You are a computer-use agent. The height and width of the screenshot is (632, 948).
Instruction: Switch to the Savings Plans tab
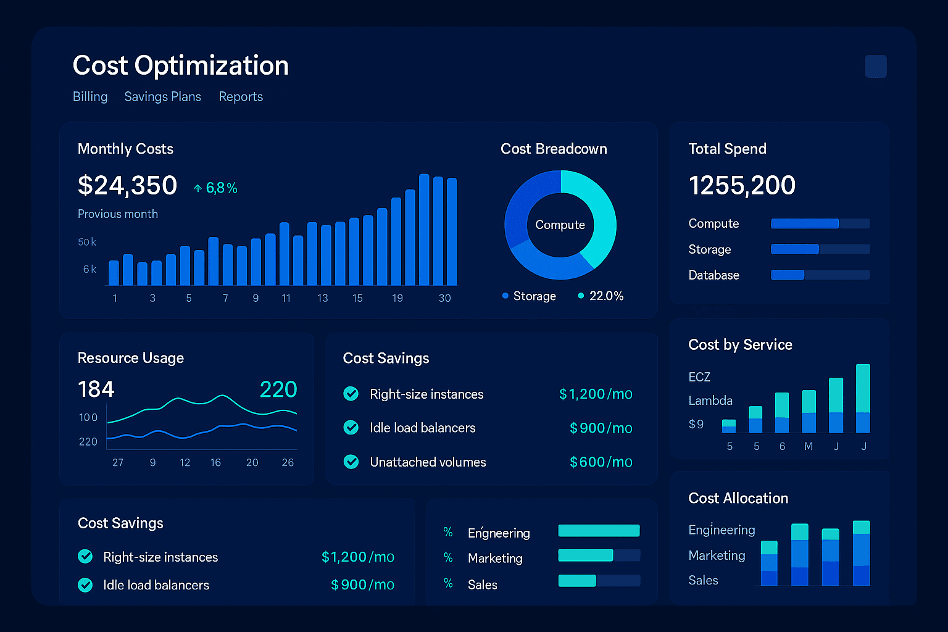(x=162, y=97)
